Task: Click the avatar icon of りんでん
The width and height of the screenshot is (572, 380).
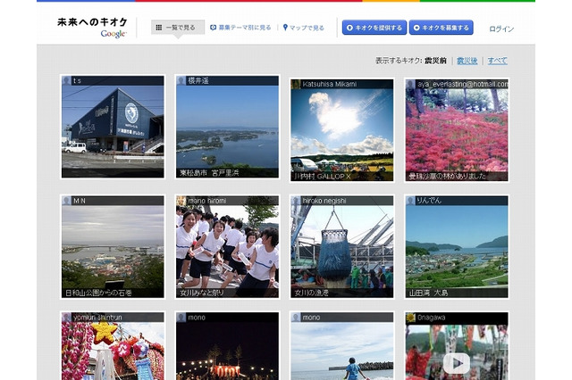Action: pos(410,201)
